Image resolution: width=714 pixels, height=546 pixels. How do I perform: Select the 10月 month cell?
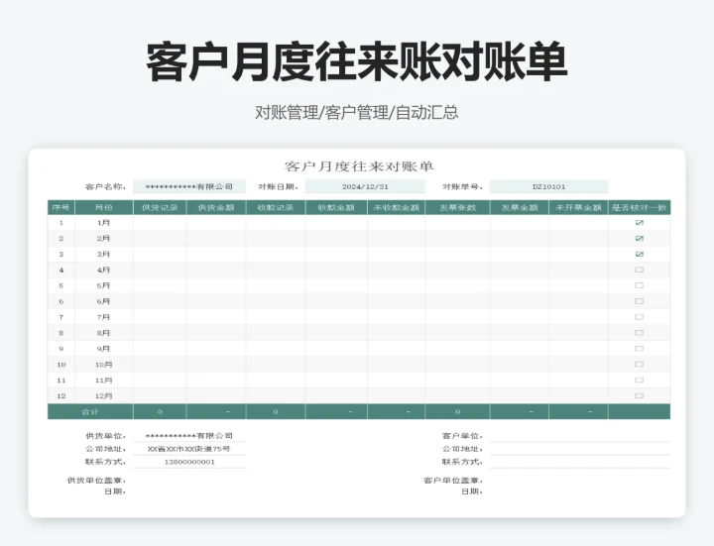[x=104, y=365]
